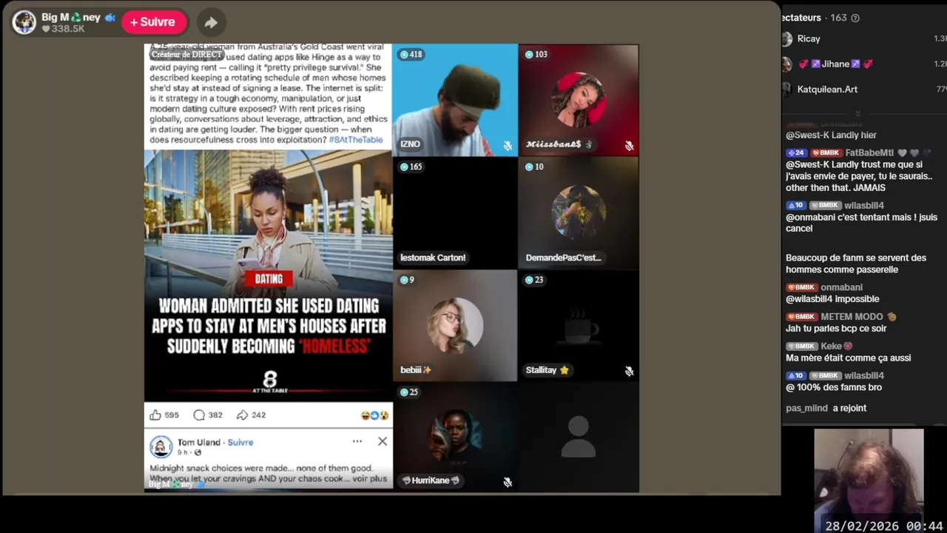The height and width of the screenshot is (533, 947).
Task: Open Katquilean.Art in viewers list
Action: [x=827, y=89]
